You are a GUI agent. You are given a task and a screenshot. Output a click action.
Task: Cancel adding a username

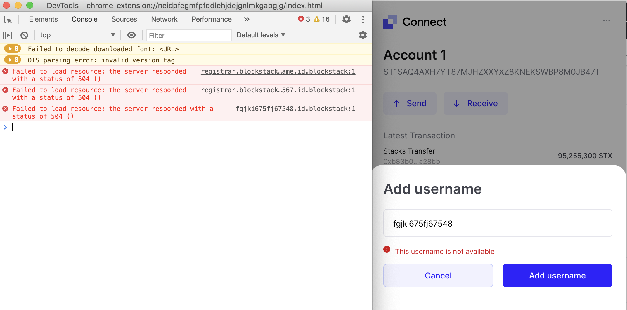coord(438,275)
